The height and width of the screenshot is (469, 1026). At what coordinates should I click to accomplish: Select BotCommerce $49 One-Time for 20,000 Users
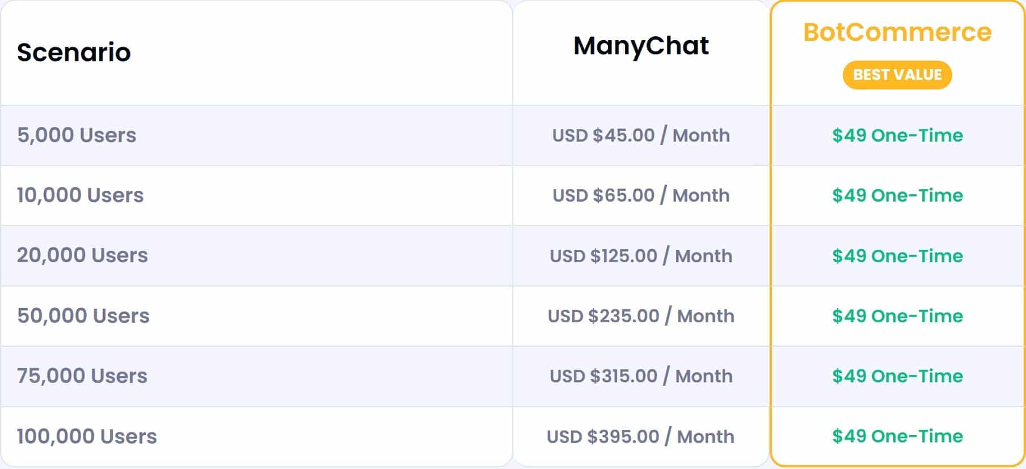[897, 256]
